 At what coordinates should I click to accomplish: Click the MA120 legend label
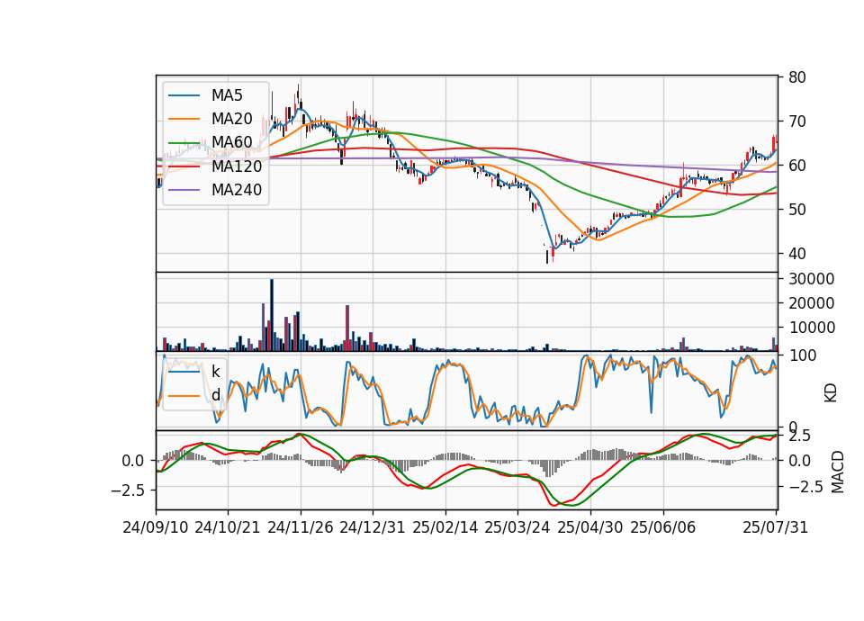click(x=237, y=166)
